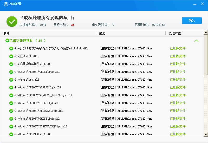Close the 360杀毒 window
Viewport: 208px width, 143px height.
[x=202, y=4]
